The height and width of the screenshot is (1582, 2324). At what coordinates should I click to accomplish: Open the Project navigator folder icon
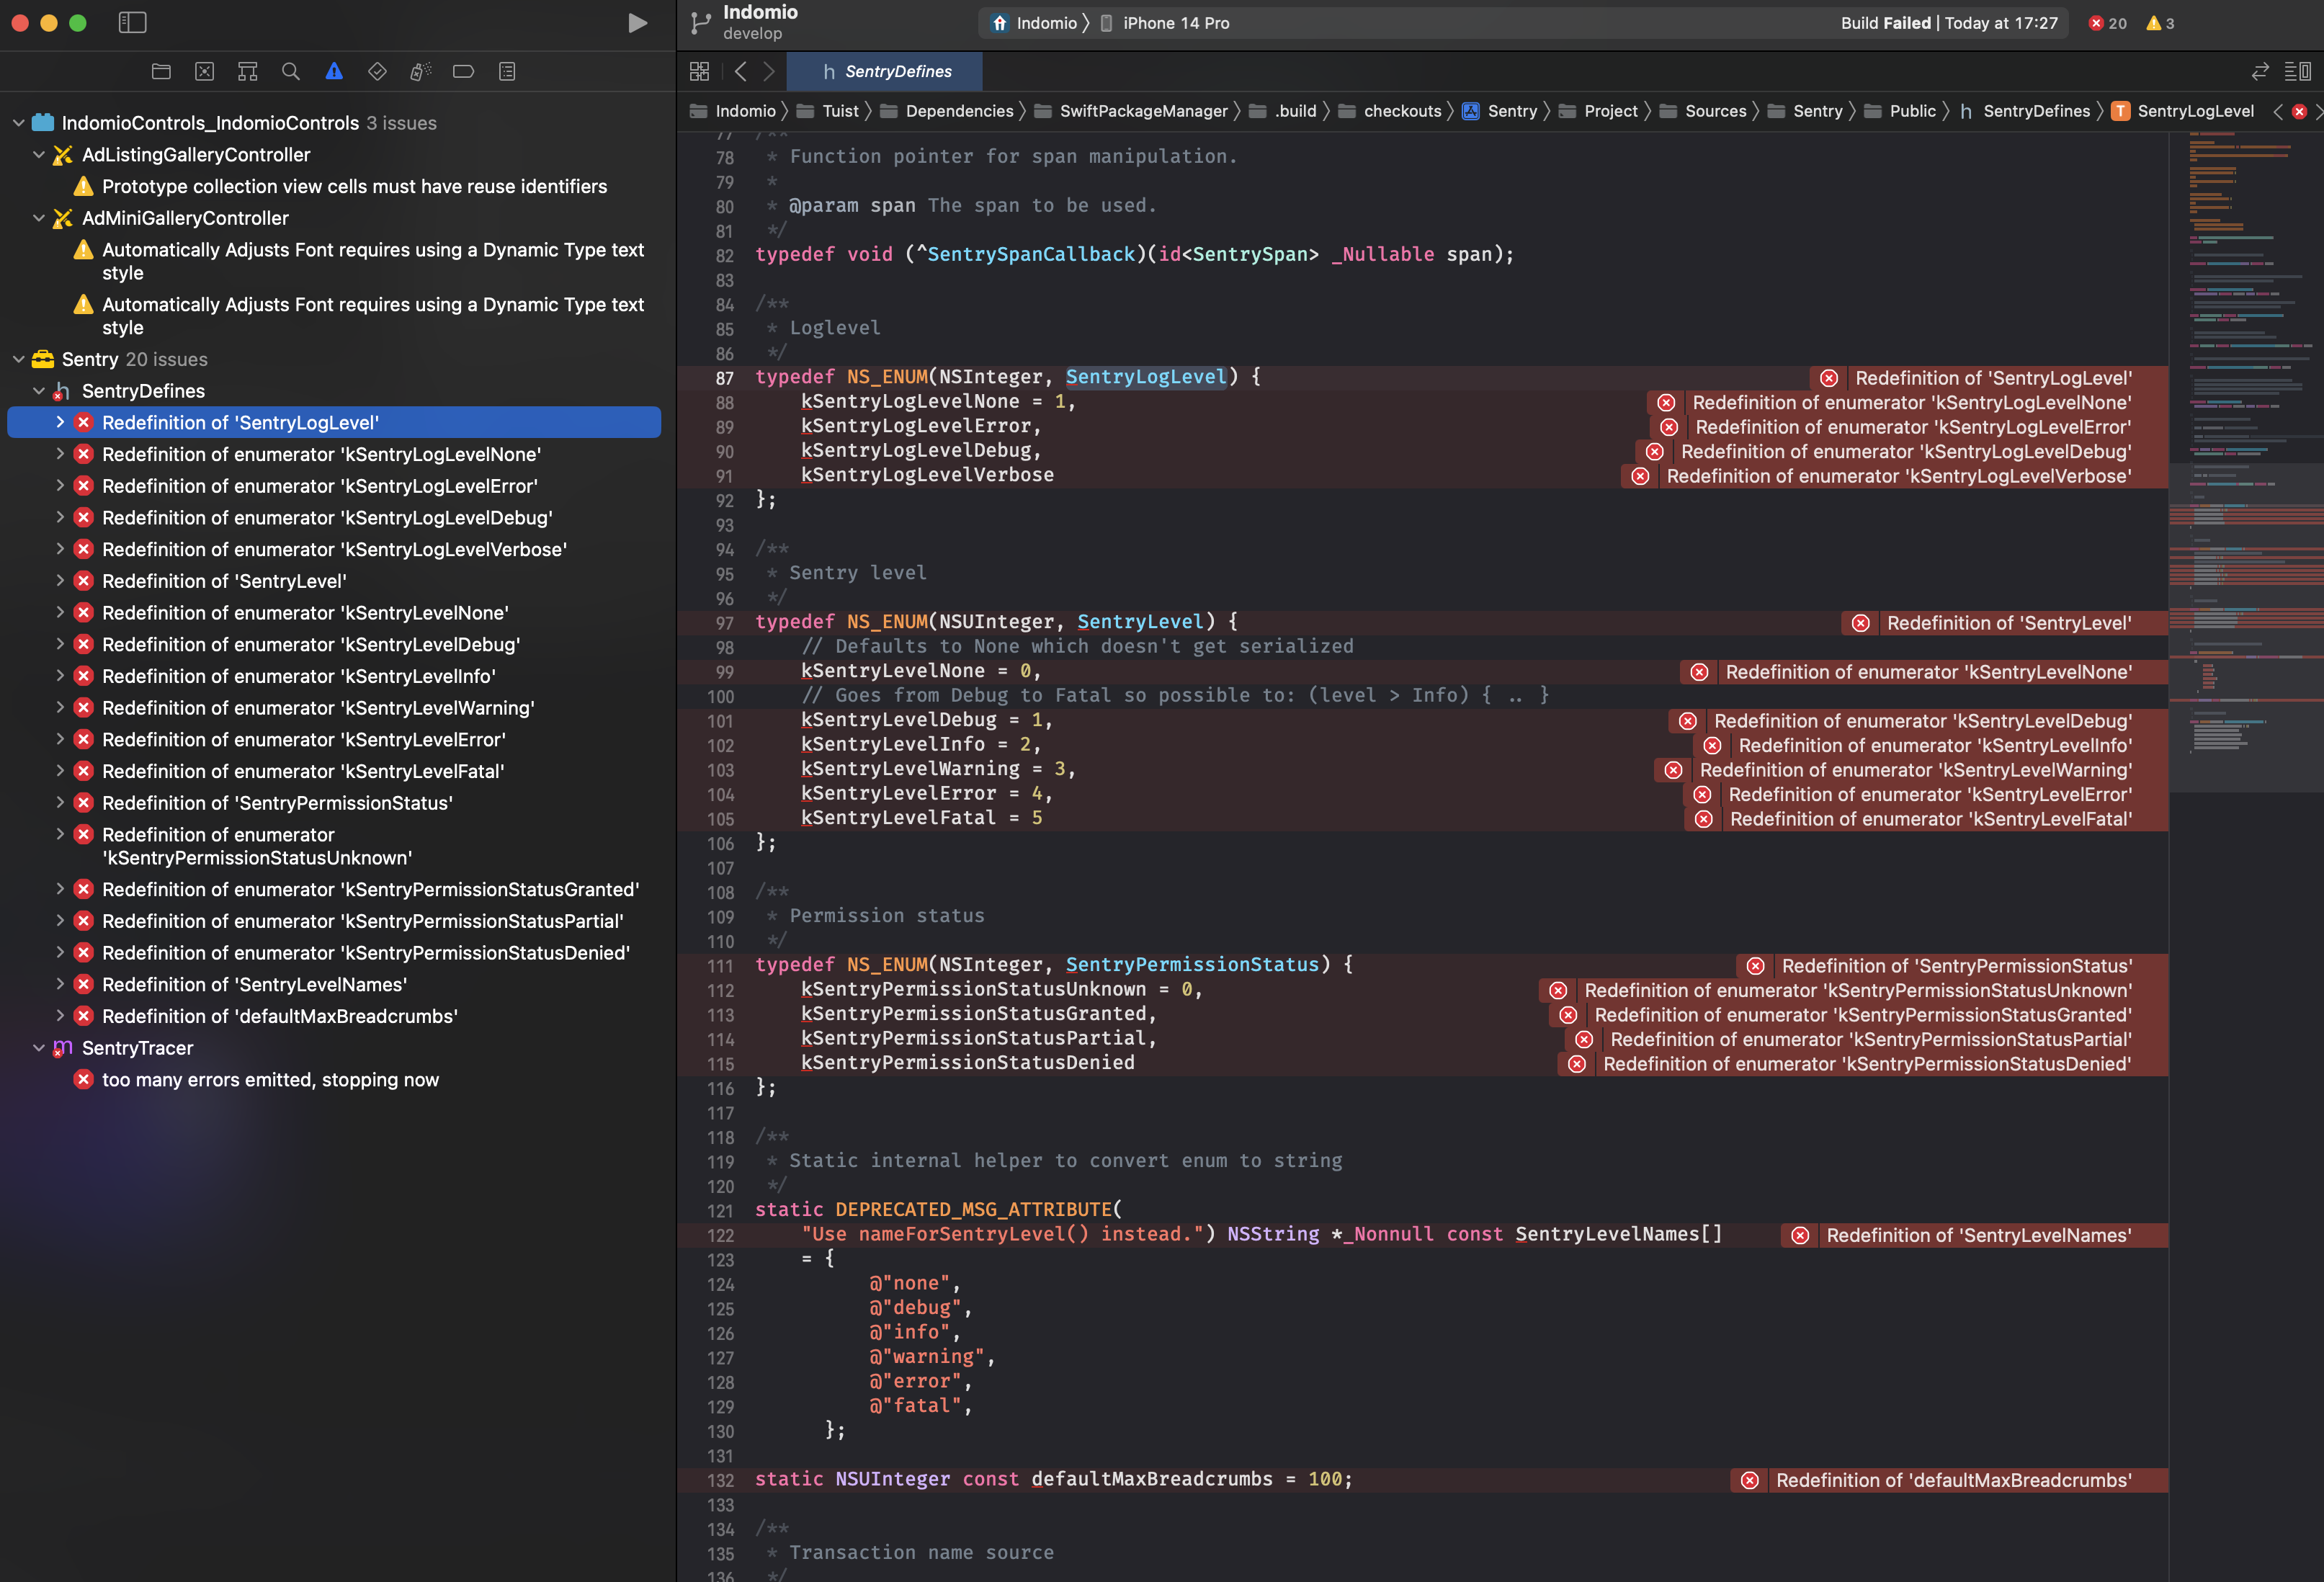point(161,71)
